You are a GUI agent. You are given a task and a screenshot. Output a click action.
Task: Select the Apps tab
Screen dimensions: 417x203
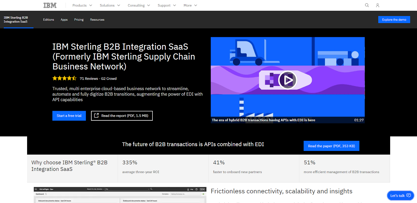(64, 20)
